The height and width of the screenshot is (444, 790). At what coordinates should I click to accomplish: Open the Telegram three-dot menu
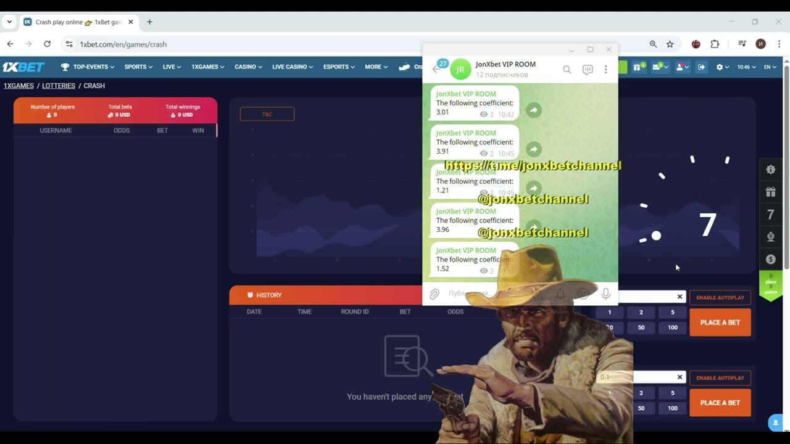pyautogui.click(x=605, y=70)
